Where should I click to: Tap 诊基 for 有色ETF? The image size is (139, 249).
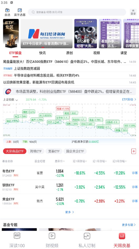(135, 173)
